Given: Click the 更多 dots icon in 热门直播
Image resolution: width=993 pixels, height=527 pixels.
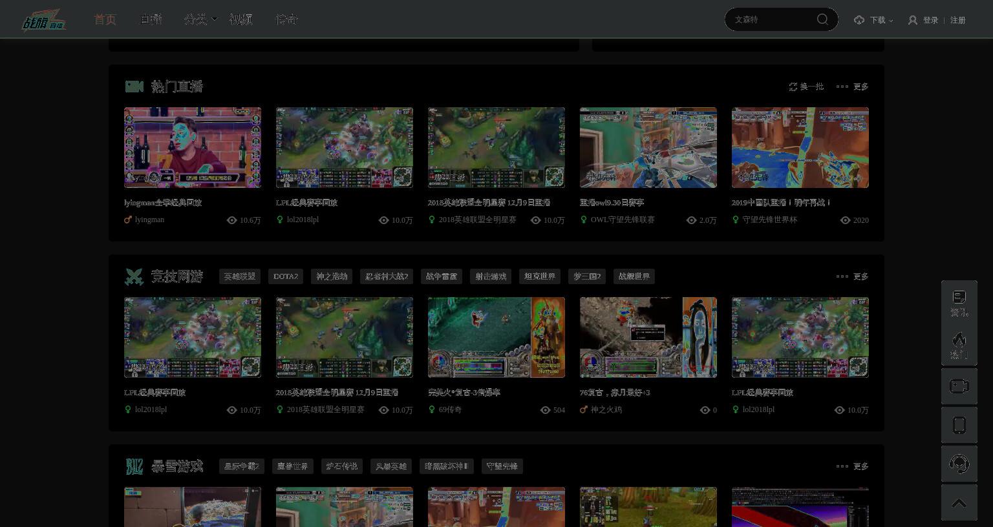Looking at the screenshot, I should pos(842,87).
